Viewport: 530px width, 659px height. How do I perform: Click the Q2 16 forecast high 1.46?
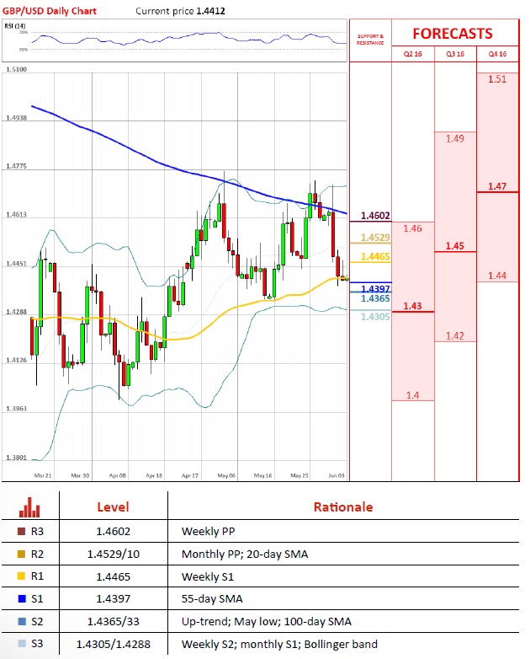pos(412,228)
